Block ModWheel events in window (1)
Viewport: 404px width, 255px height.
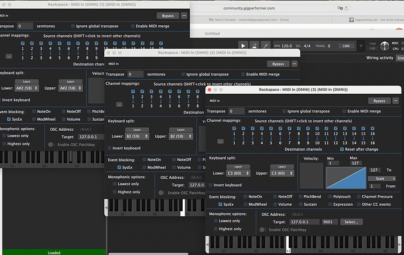(34, 119)
